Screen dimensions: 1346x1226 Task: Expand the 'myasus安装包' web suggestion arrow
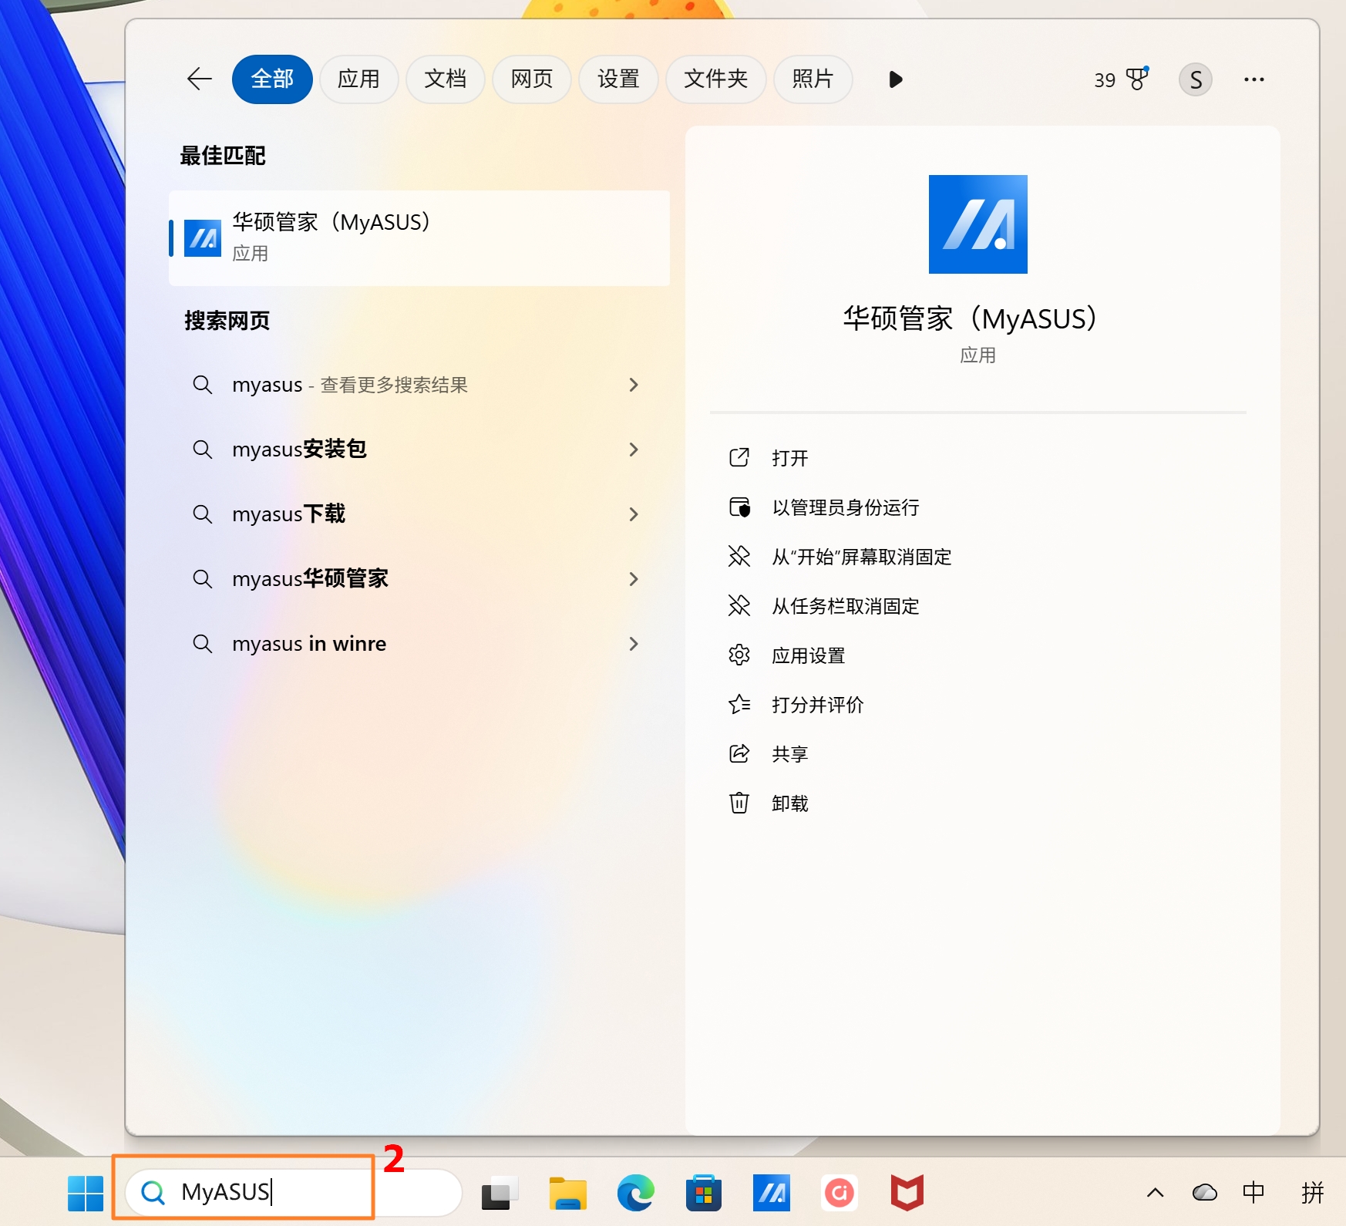[634, 449]
